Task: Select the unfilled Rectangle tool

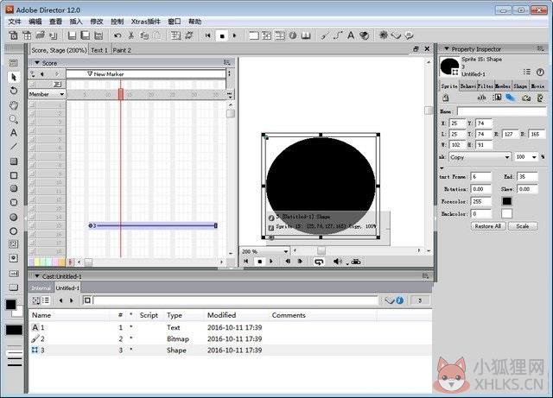Action: 14,175
